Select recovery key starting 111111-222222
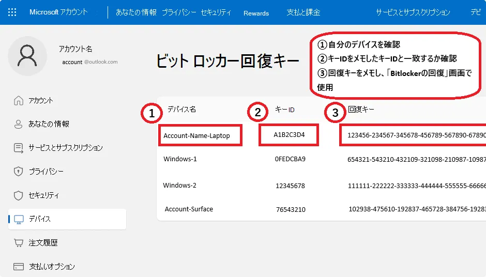The image size is (486, 277). click(417, 186)
